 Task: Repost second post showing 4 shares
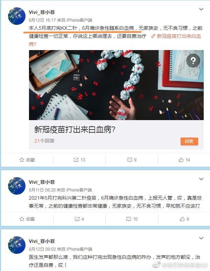pos(77,219)
